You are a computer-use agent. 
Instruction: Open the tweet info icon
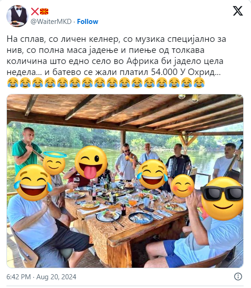coord(238,276)
